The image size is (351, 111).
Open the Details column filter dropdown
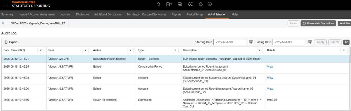344,50
